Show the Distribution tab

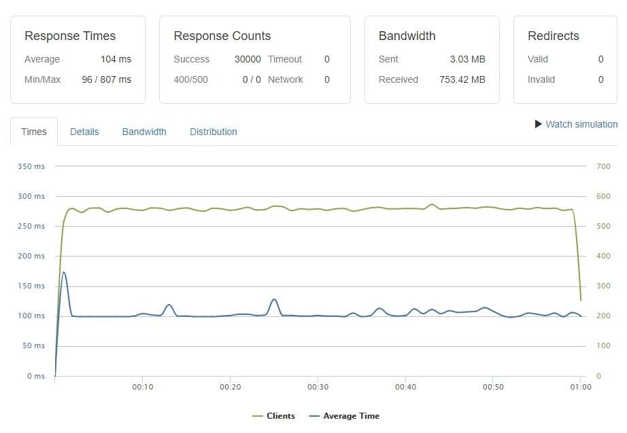(214, 132)
